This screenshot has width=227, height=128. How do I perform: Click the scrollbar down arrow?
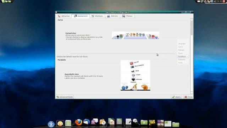[192, 92]
